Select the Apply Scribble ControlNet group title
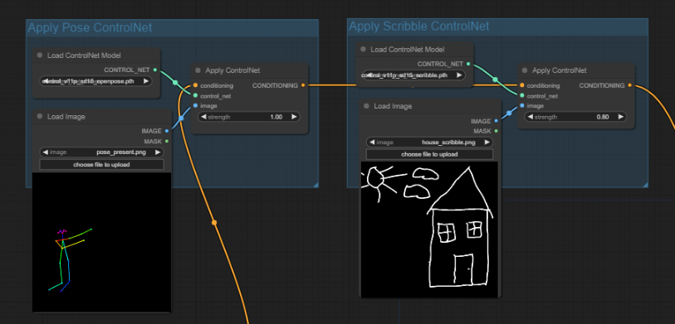 point(418,27)
